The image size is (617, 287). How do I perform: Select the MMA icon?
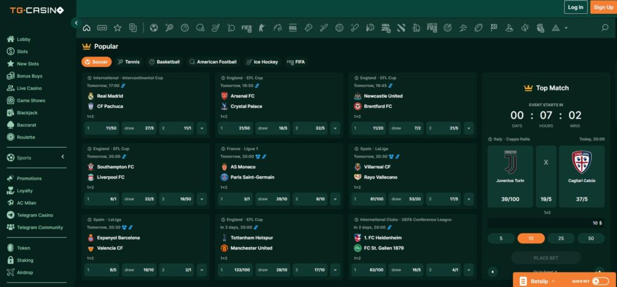pyautogui.click(x=293, y=28)
